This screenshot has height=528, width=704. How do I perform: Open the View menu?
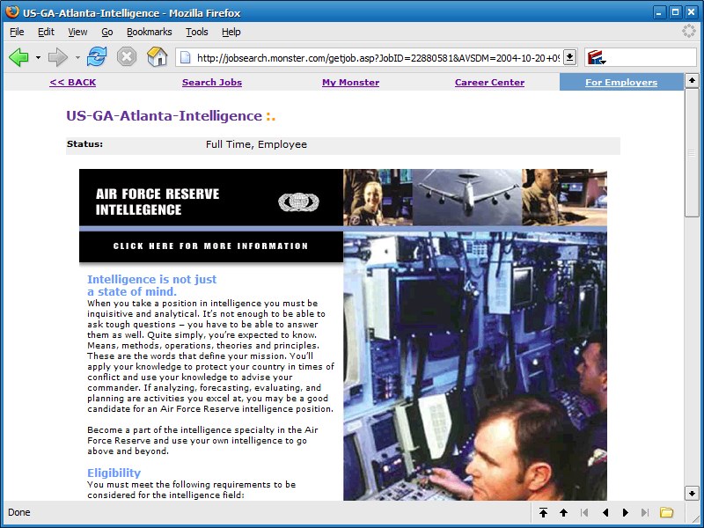click(x=77, y=32)
